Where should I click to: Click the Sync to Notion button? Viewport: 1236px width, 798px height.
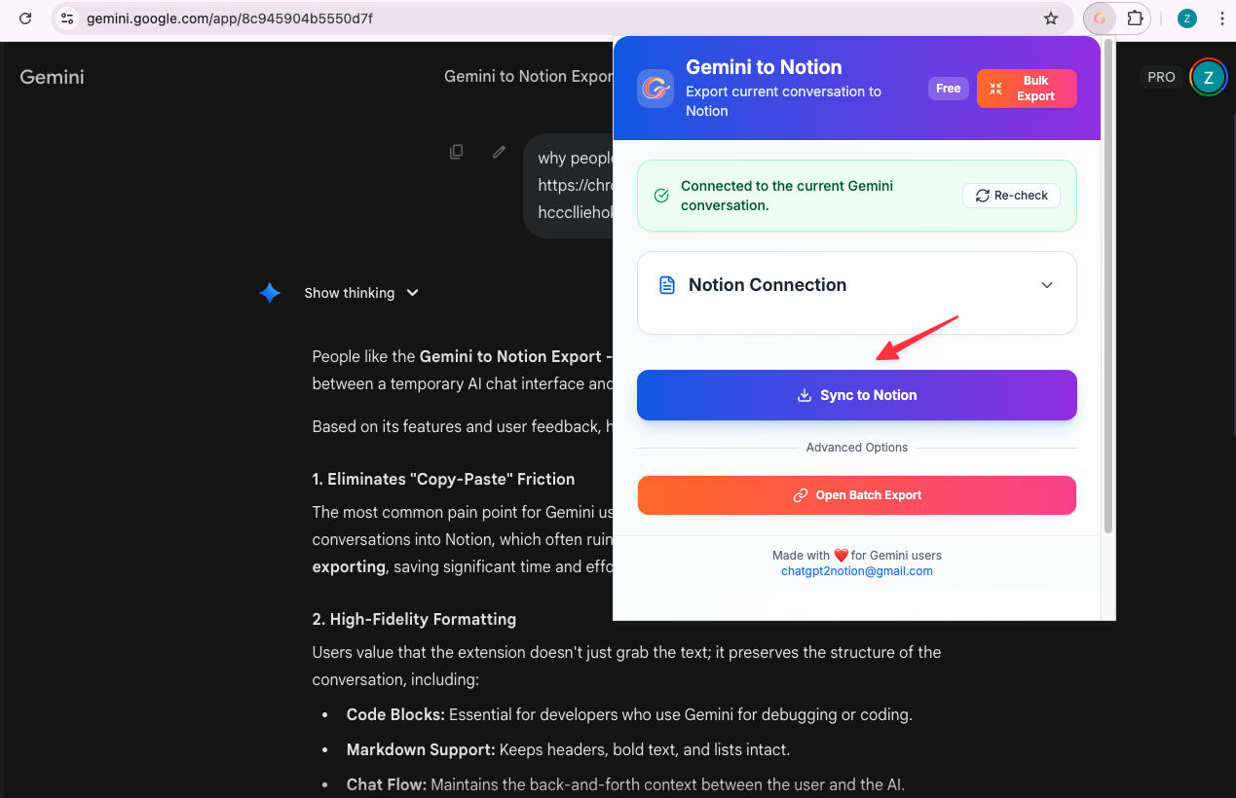pos(856,395)
